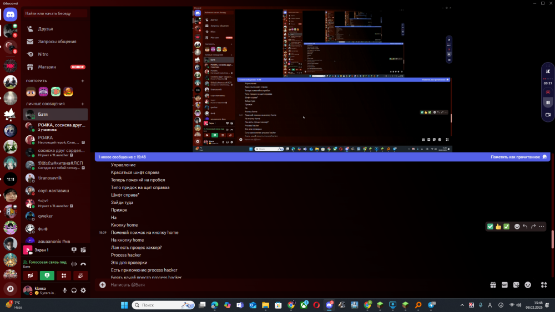Screen dimensions: 555x312
Task: Disconnect from voice call hang-up icon
Action: point(83,264)
